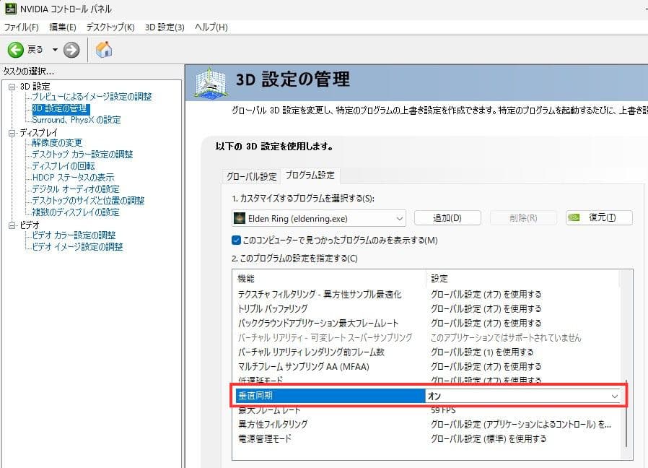Click the NVIDIA Control Panel title icon

[x=10, y=8]
